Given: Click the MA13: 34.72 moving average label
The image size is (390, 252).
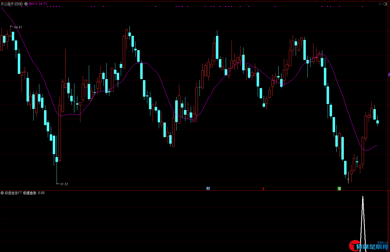Looking at the screenshot, I should point(38,4).
